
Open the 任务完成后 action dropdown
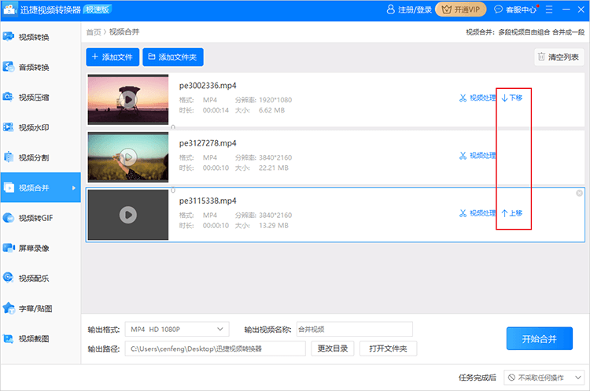[x=545, y=378]
